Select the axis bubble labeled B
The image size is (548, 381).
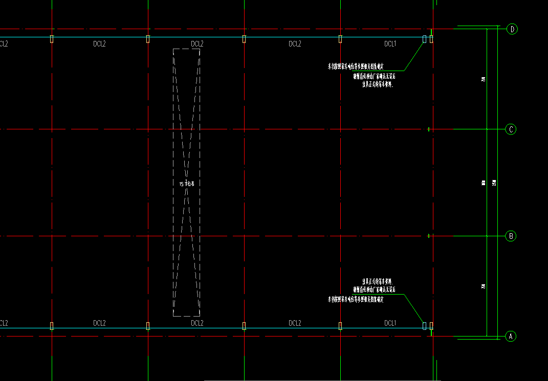pyautogui.click(x=511, y=236)
